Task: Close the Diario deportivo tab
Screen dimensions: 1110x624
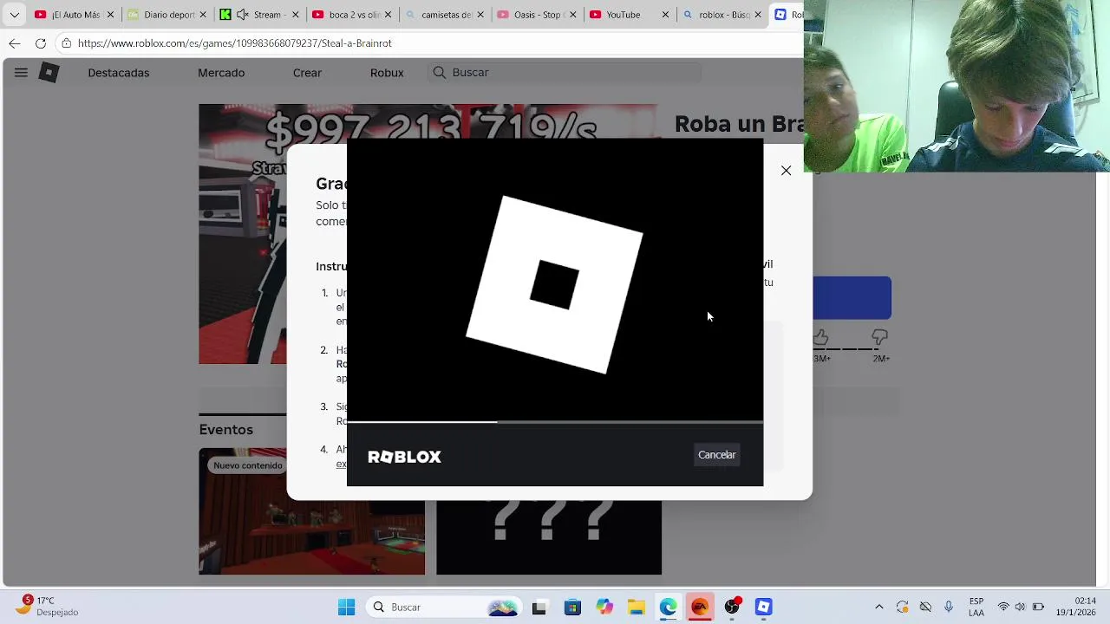Action: click(204, 15)
